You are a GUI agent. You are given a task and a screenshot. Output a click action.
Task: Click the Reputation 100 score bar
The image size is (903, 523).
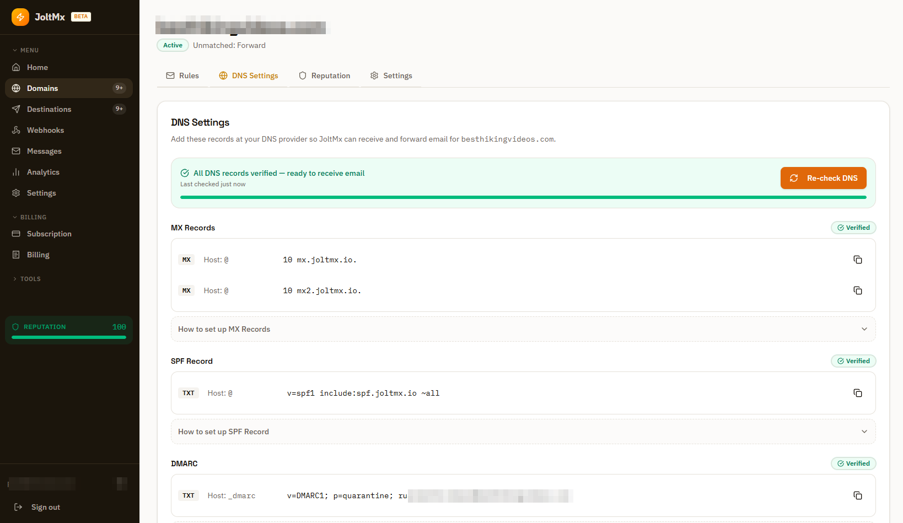pyautogui.click(x=69, y=337)
